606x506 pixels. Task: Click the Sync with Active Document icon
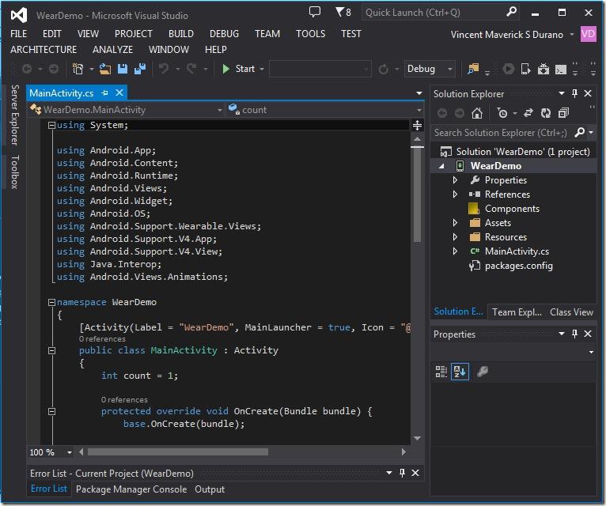(528, 113)
